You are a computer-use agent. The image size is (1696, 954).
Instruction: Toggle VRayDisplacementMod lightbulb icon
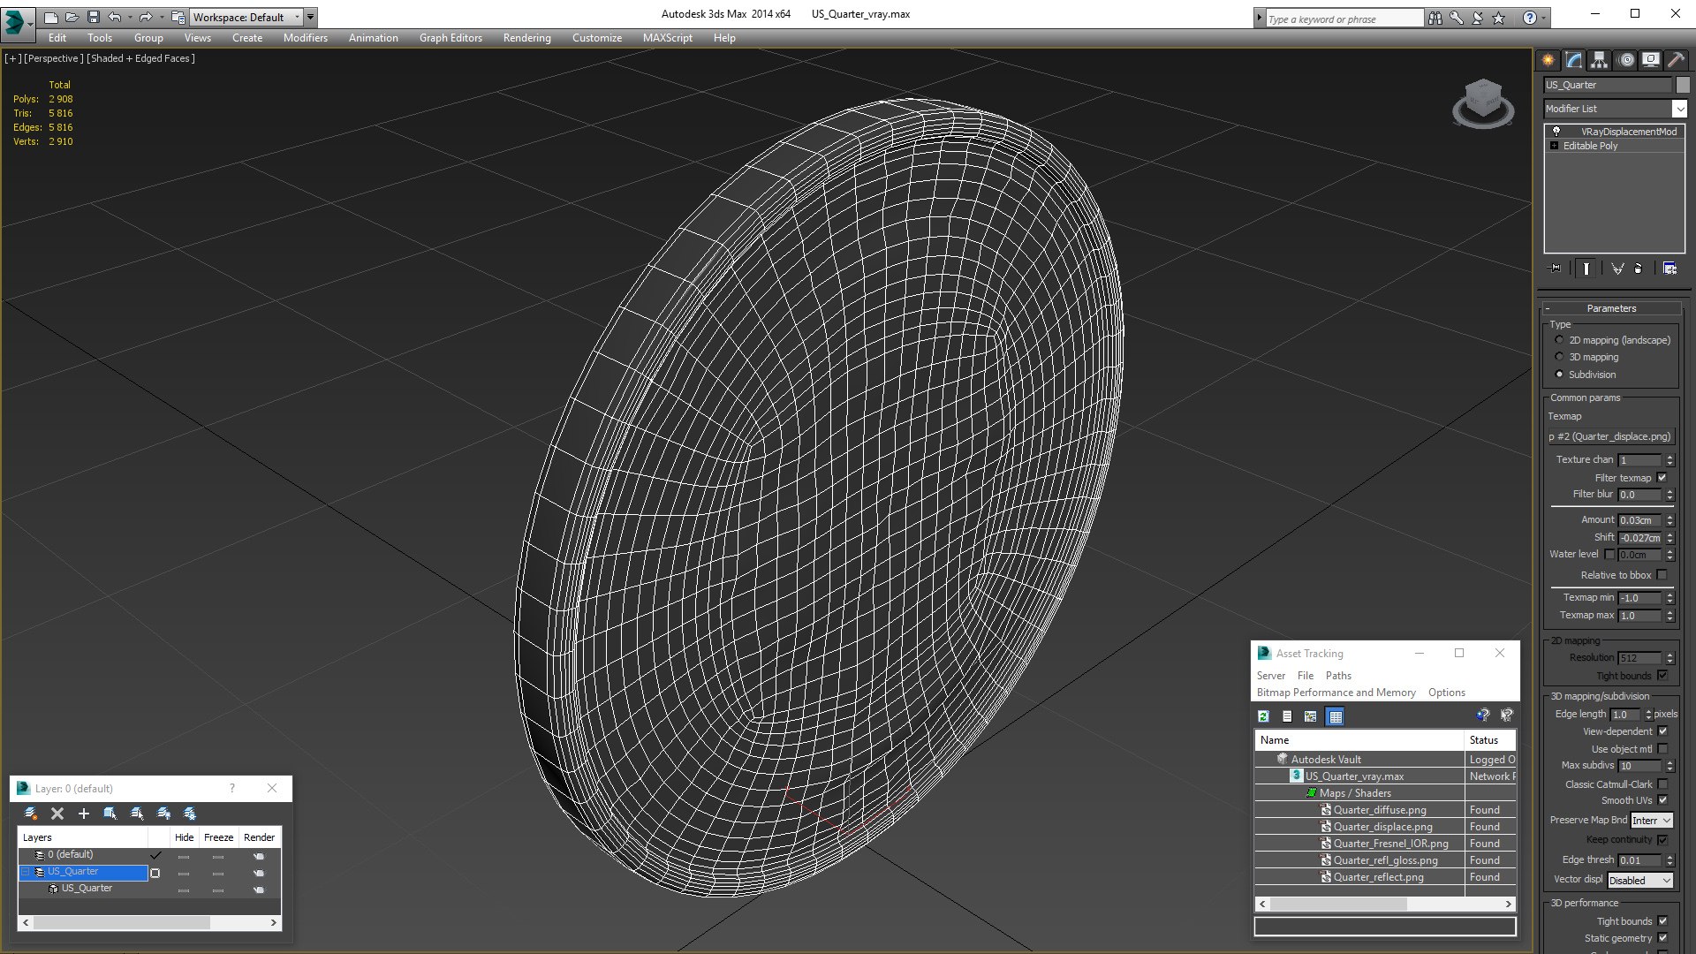[x=1556, y=131]
